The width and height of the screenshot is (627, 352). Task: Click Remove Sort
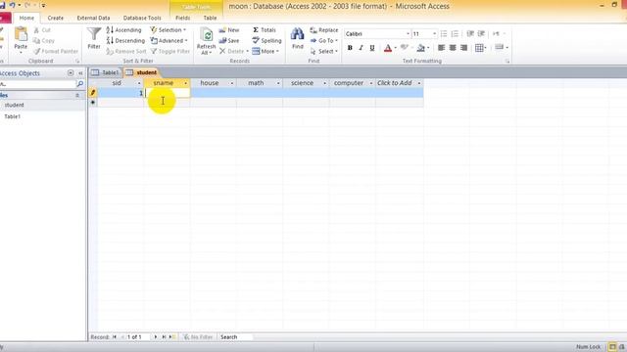[126, 52]
